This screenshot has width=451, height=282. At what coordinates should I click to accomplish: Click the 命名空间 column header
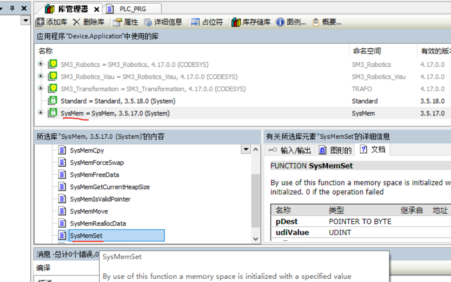[x=367, y=51]
